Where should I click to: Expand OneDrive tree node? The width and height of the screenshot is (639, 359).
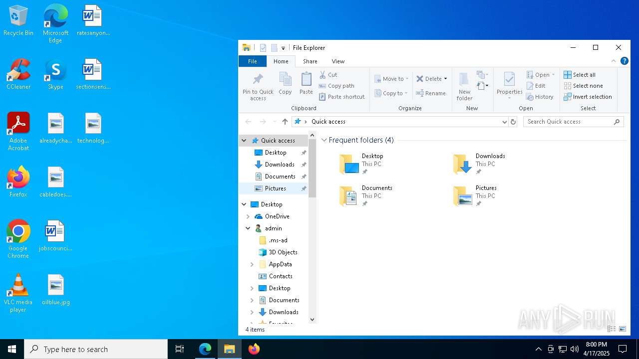coord(248,216)
